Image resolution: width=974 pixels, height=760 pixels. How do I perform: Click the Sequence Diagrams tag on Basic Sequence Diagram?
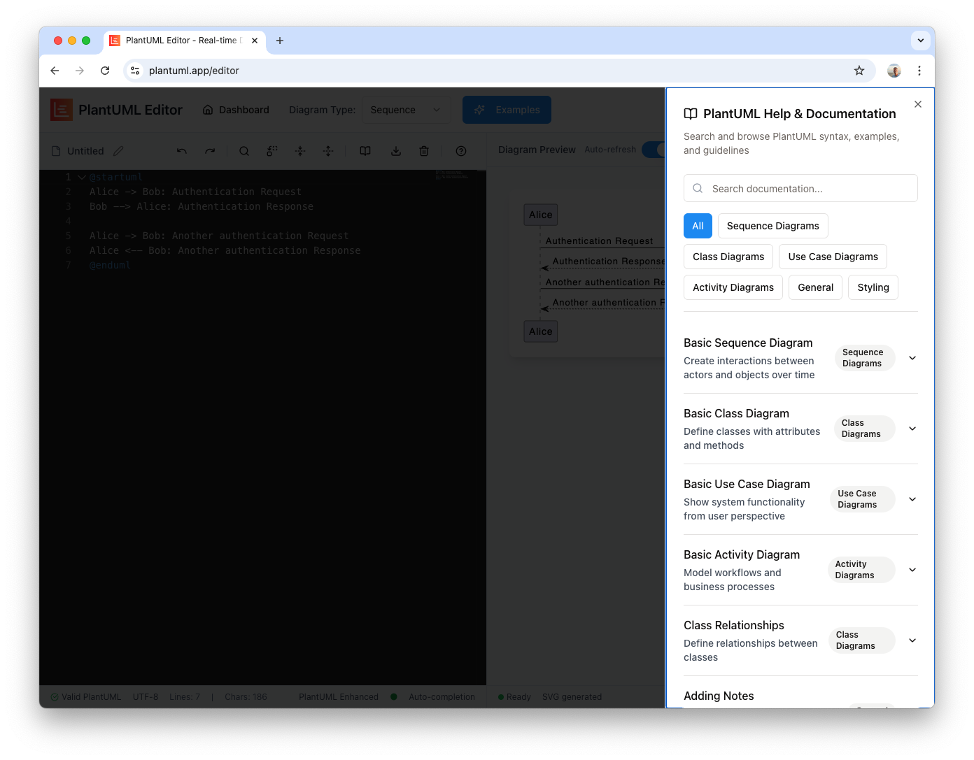864,358
